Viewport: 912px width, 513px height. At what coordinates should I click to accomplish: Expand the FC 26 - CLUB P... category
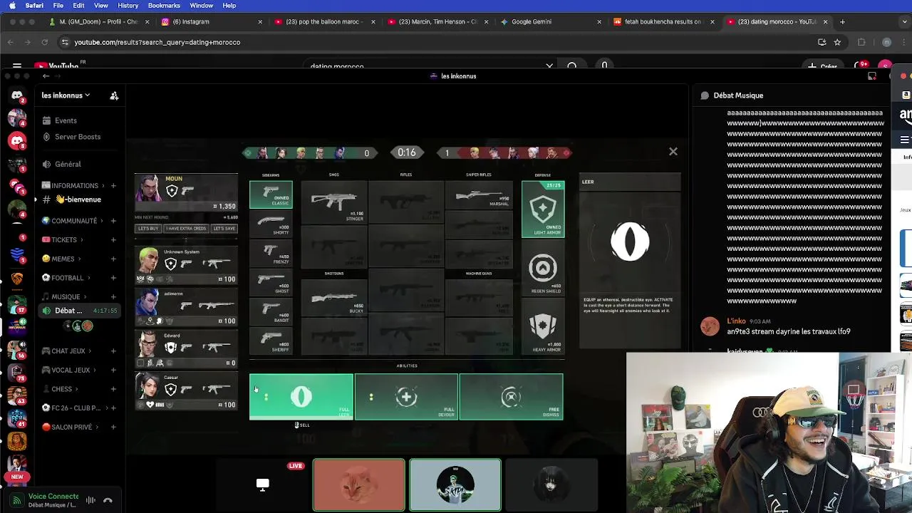(75, 408)
